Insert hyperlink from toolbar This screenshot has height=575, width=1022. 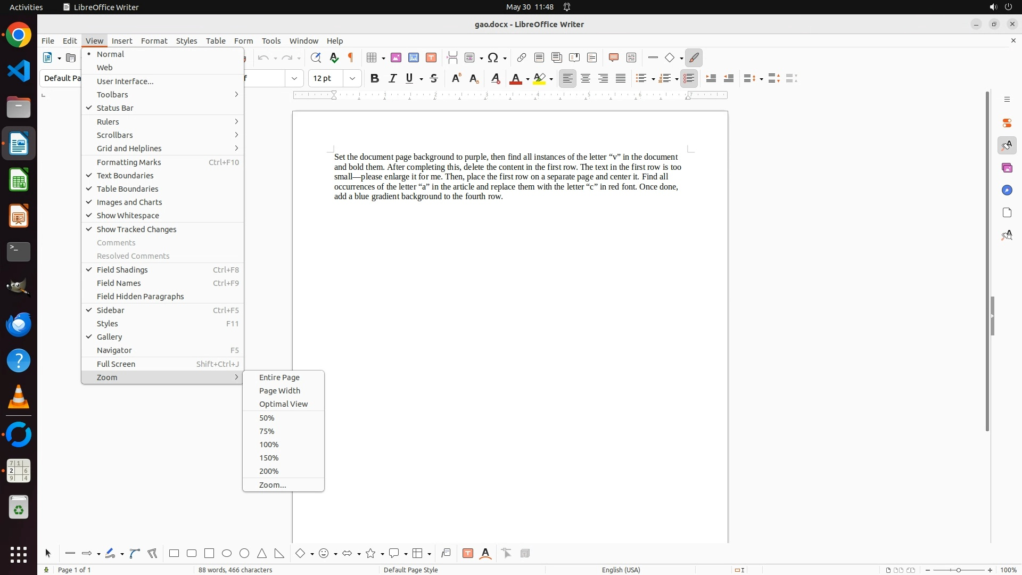click(522, 58)
